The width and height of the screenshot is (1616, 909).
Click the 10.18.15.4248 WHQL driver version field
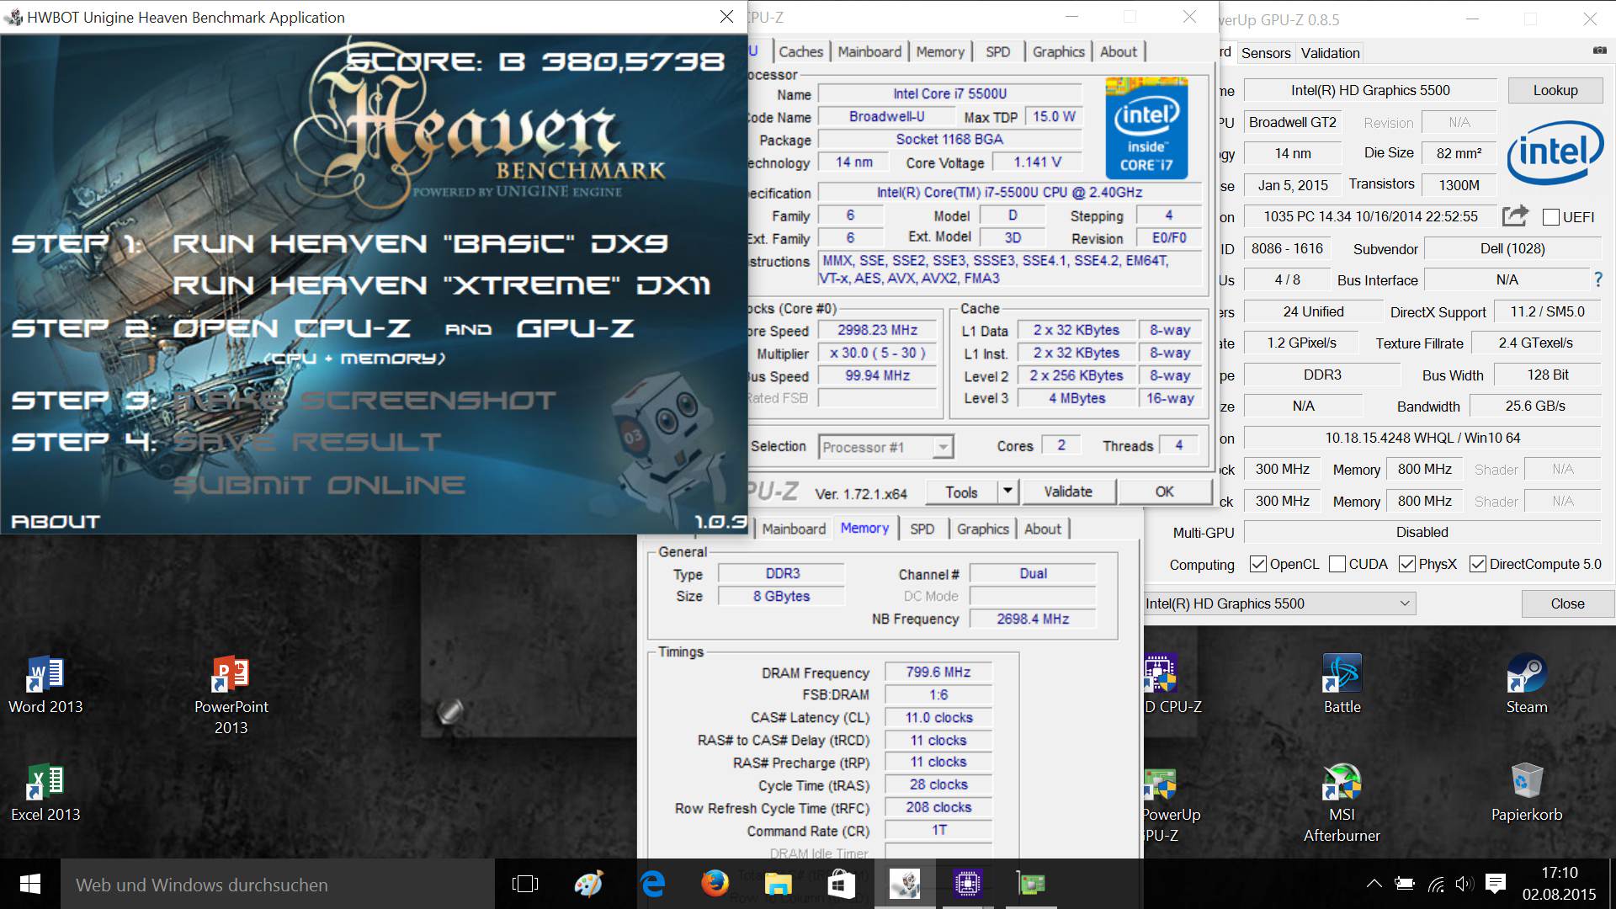(x=1422, y=438)
